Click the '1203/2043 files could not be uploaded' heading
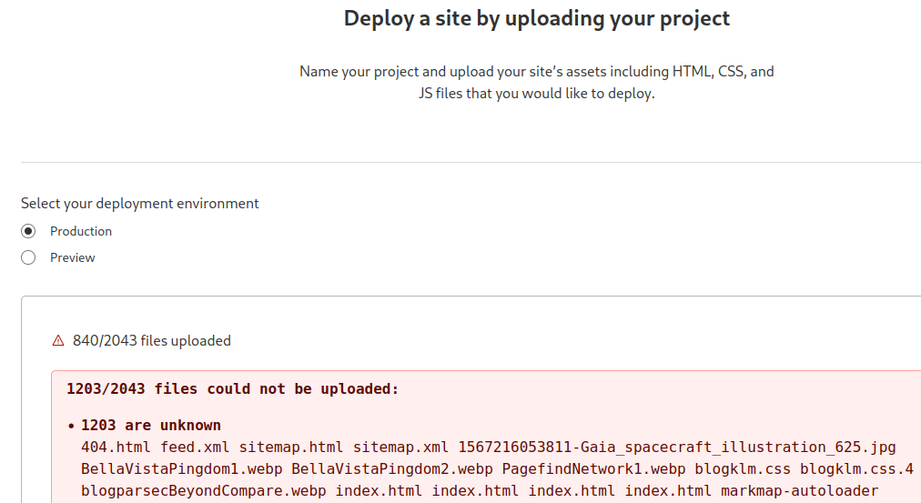921x503 pixels. tap(232, 389)
